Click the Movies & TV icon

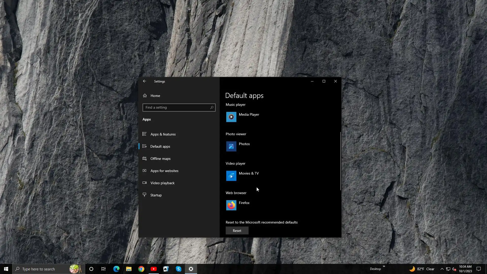pos(231,176)
